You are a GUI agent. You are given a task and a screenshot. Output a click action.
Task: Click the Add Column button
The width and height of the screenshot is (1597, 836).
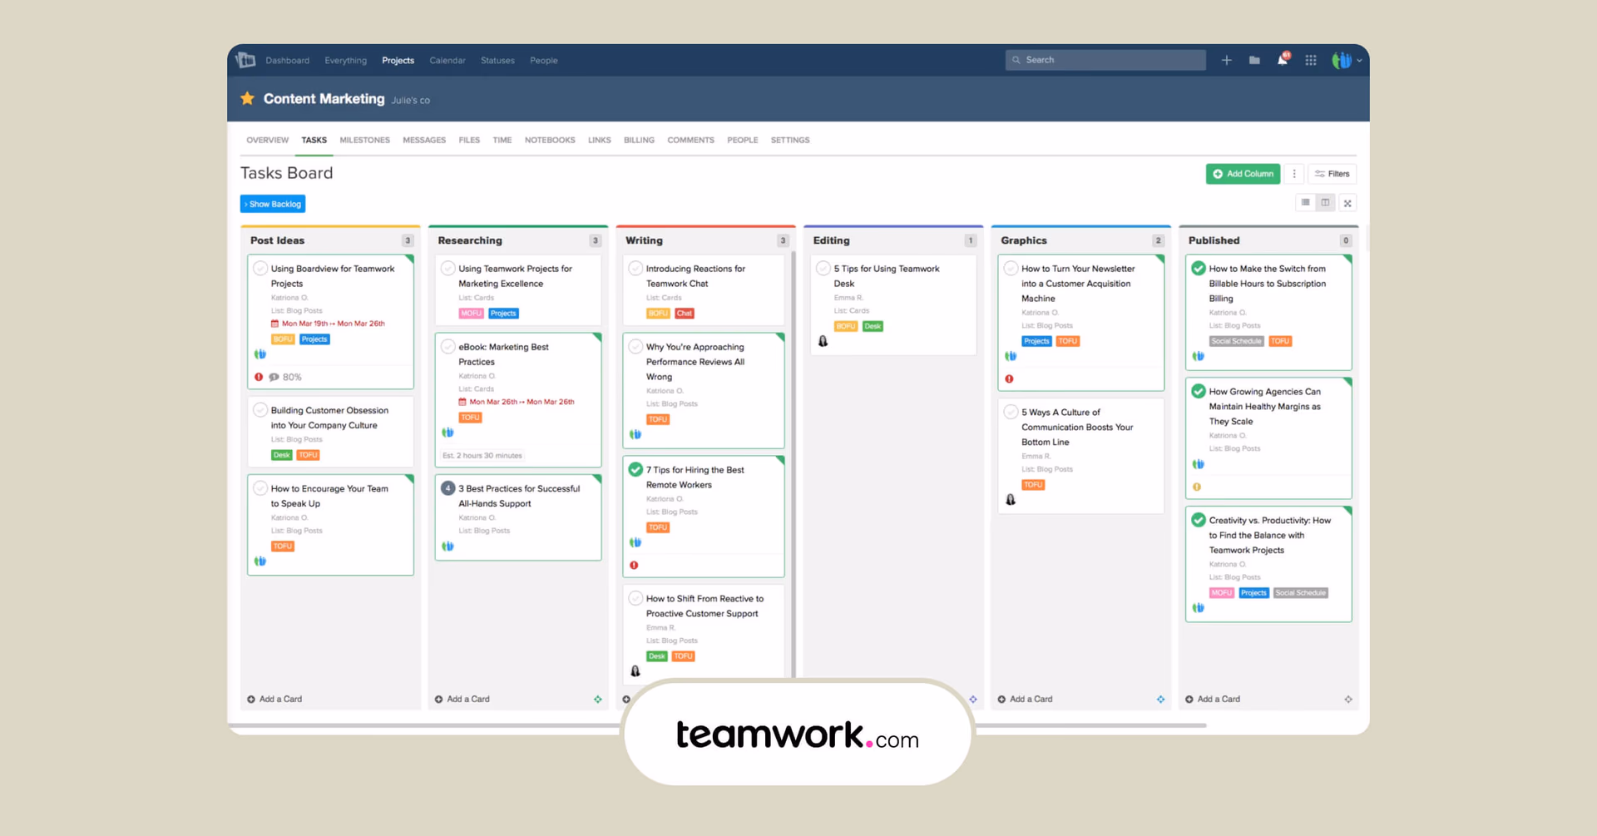click(1243, 173)
